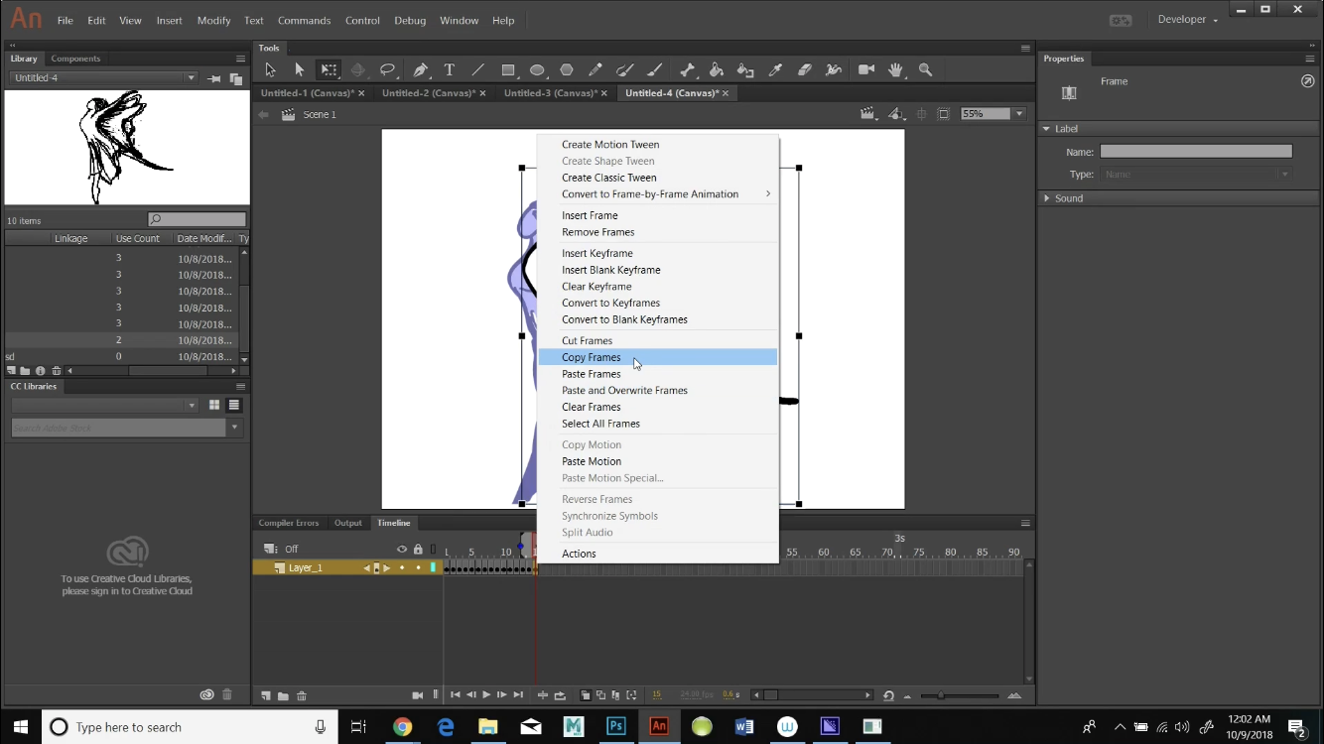Add a new layer in the timeline
The height and width of the screenshot is (744, 1324).
pos(264,695)
